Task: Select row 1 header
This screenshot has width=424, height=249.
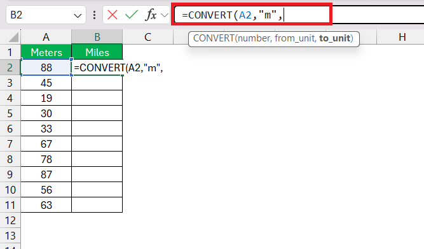Action: [x=10, y=52]
